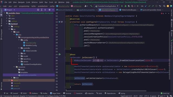Update project from Git arrow icon
The height and width of the screenshot is (97, 173).
pyautogui.click(x=146, y=6)
